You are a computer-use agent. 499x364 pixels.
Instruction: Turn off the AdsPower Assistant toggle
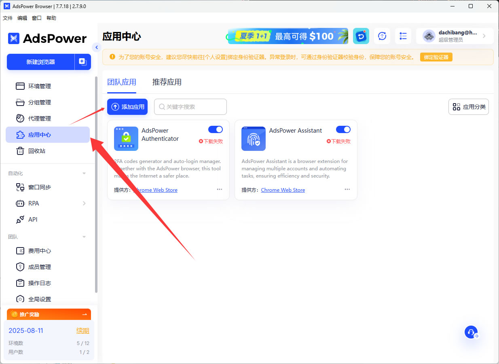pyautogui.click(x=343, y=129)
